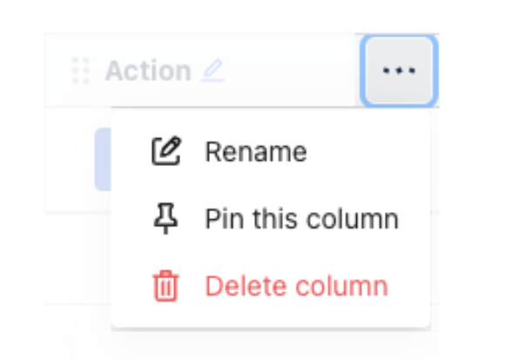This screenshot has height=360, width=526.
Task: Select the red "Delete column" option
Action: click(296, 285)
